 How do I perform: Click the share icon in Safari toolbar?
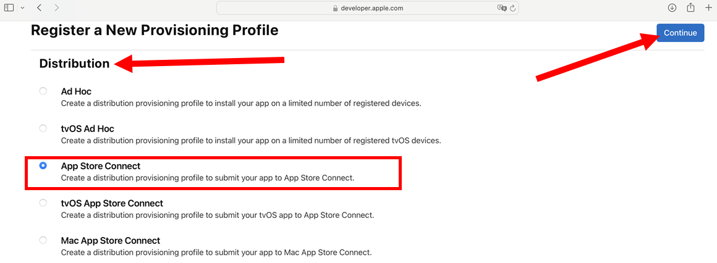point(690,7)
